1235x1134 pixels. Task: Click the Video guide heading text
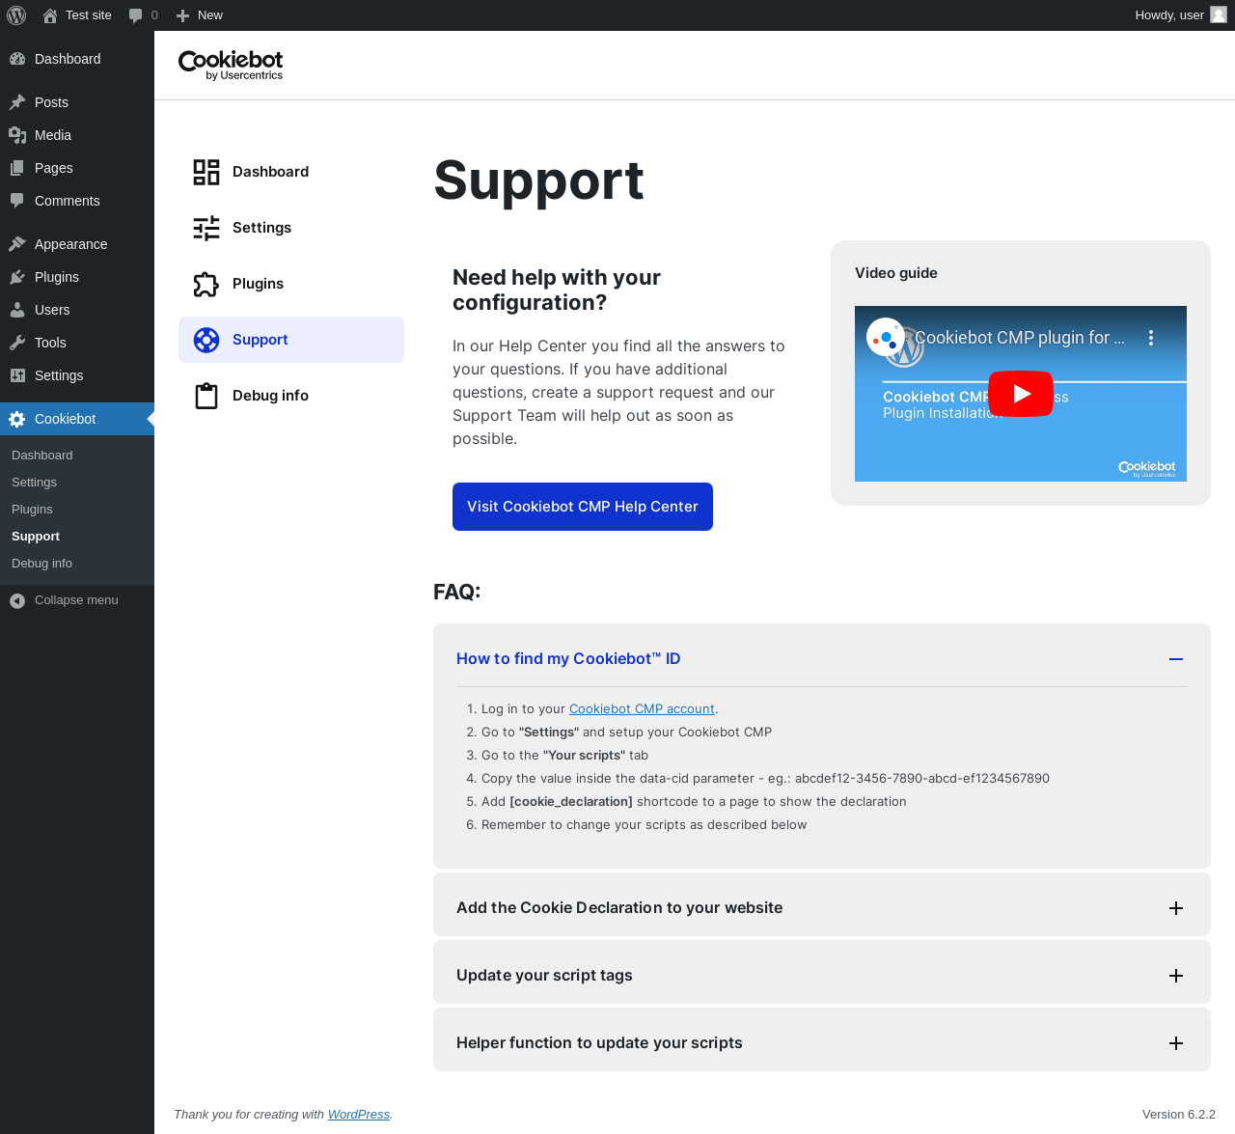(x=896, y=273)
